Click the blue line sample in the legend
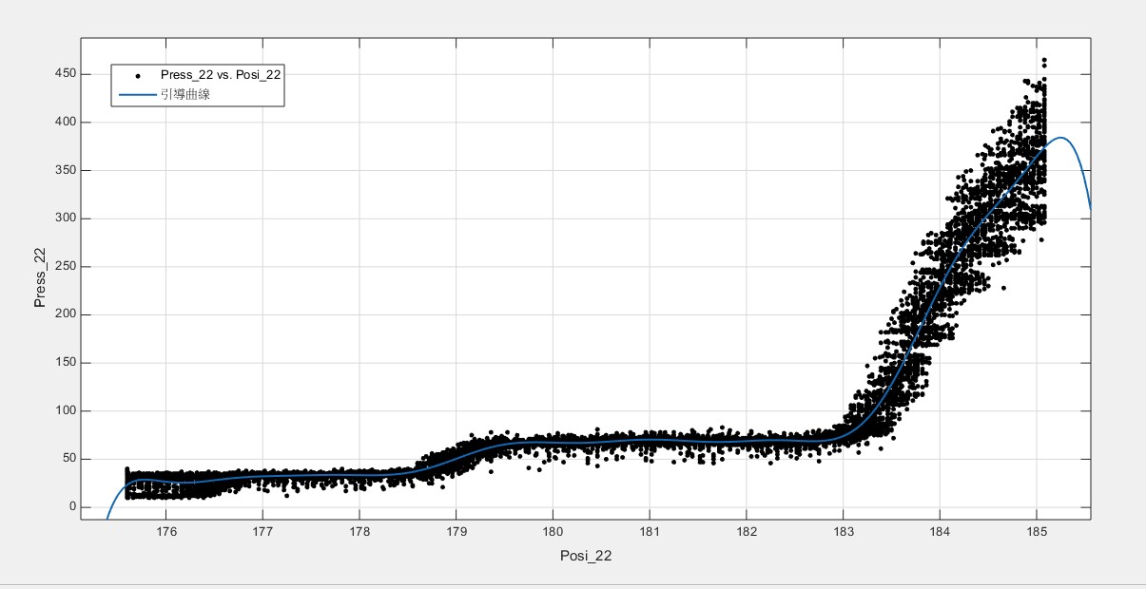The width and height of the screenshot is (1146, 589). (x=138, y=95)
